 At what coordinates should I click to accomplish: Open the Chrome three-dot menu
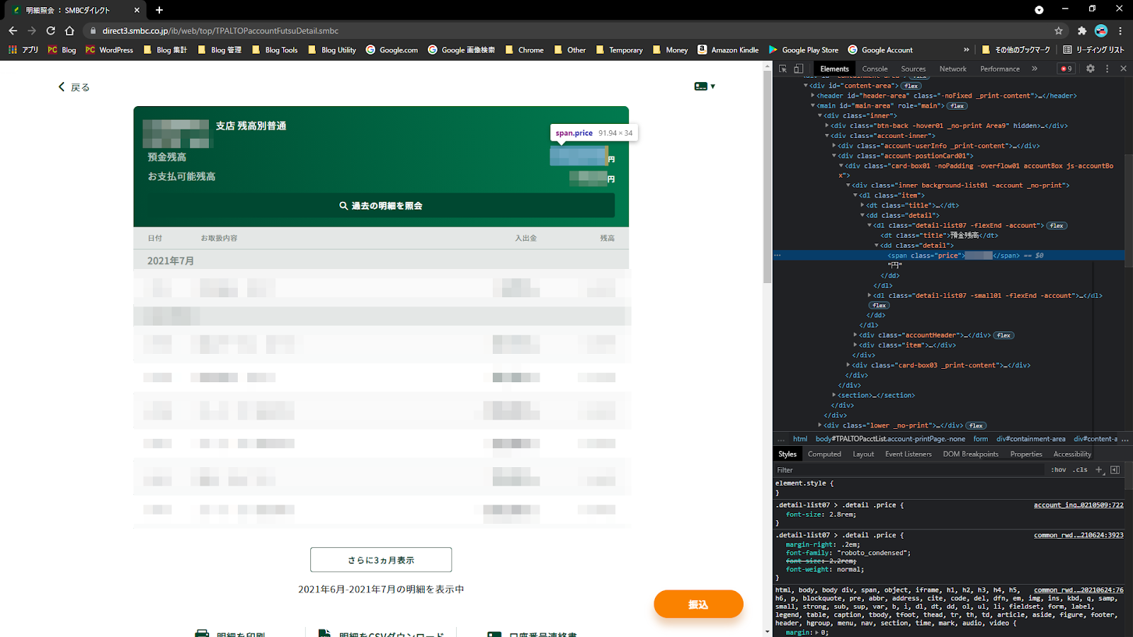(1120, 30)
